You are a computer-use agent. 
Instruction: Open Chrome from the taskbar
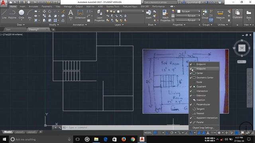pyautogui.click(x=133, y=139)
